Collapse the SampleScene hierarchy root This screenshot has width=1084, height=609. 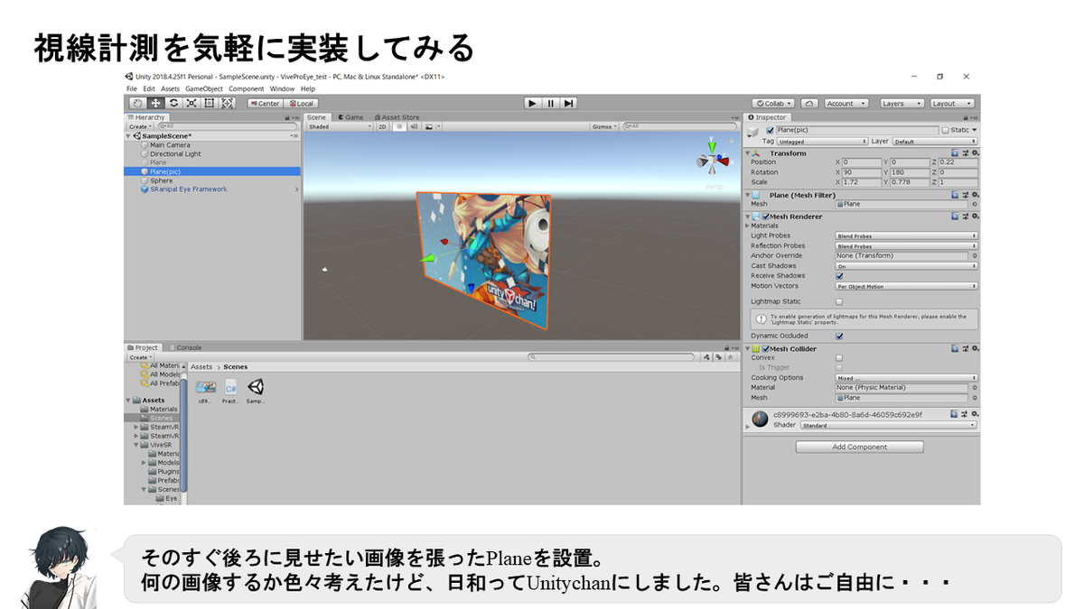[129, 136]
